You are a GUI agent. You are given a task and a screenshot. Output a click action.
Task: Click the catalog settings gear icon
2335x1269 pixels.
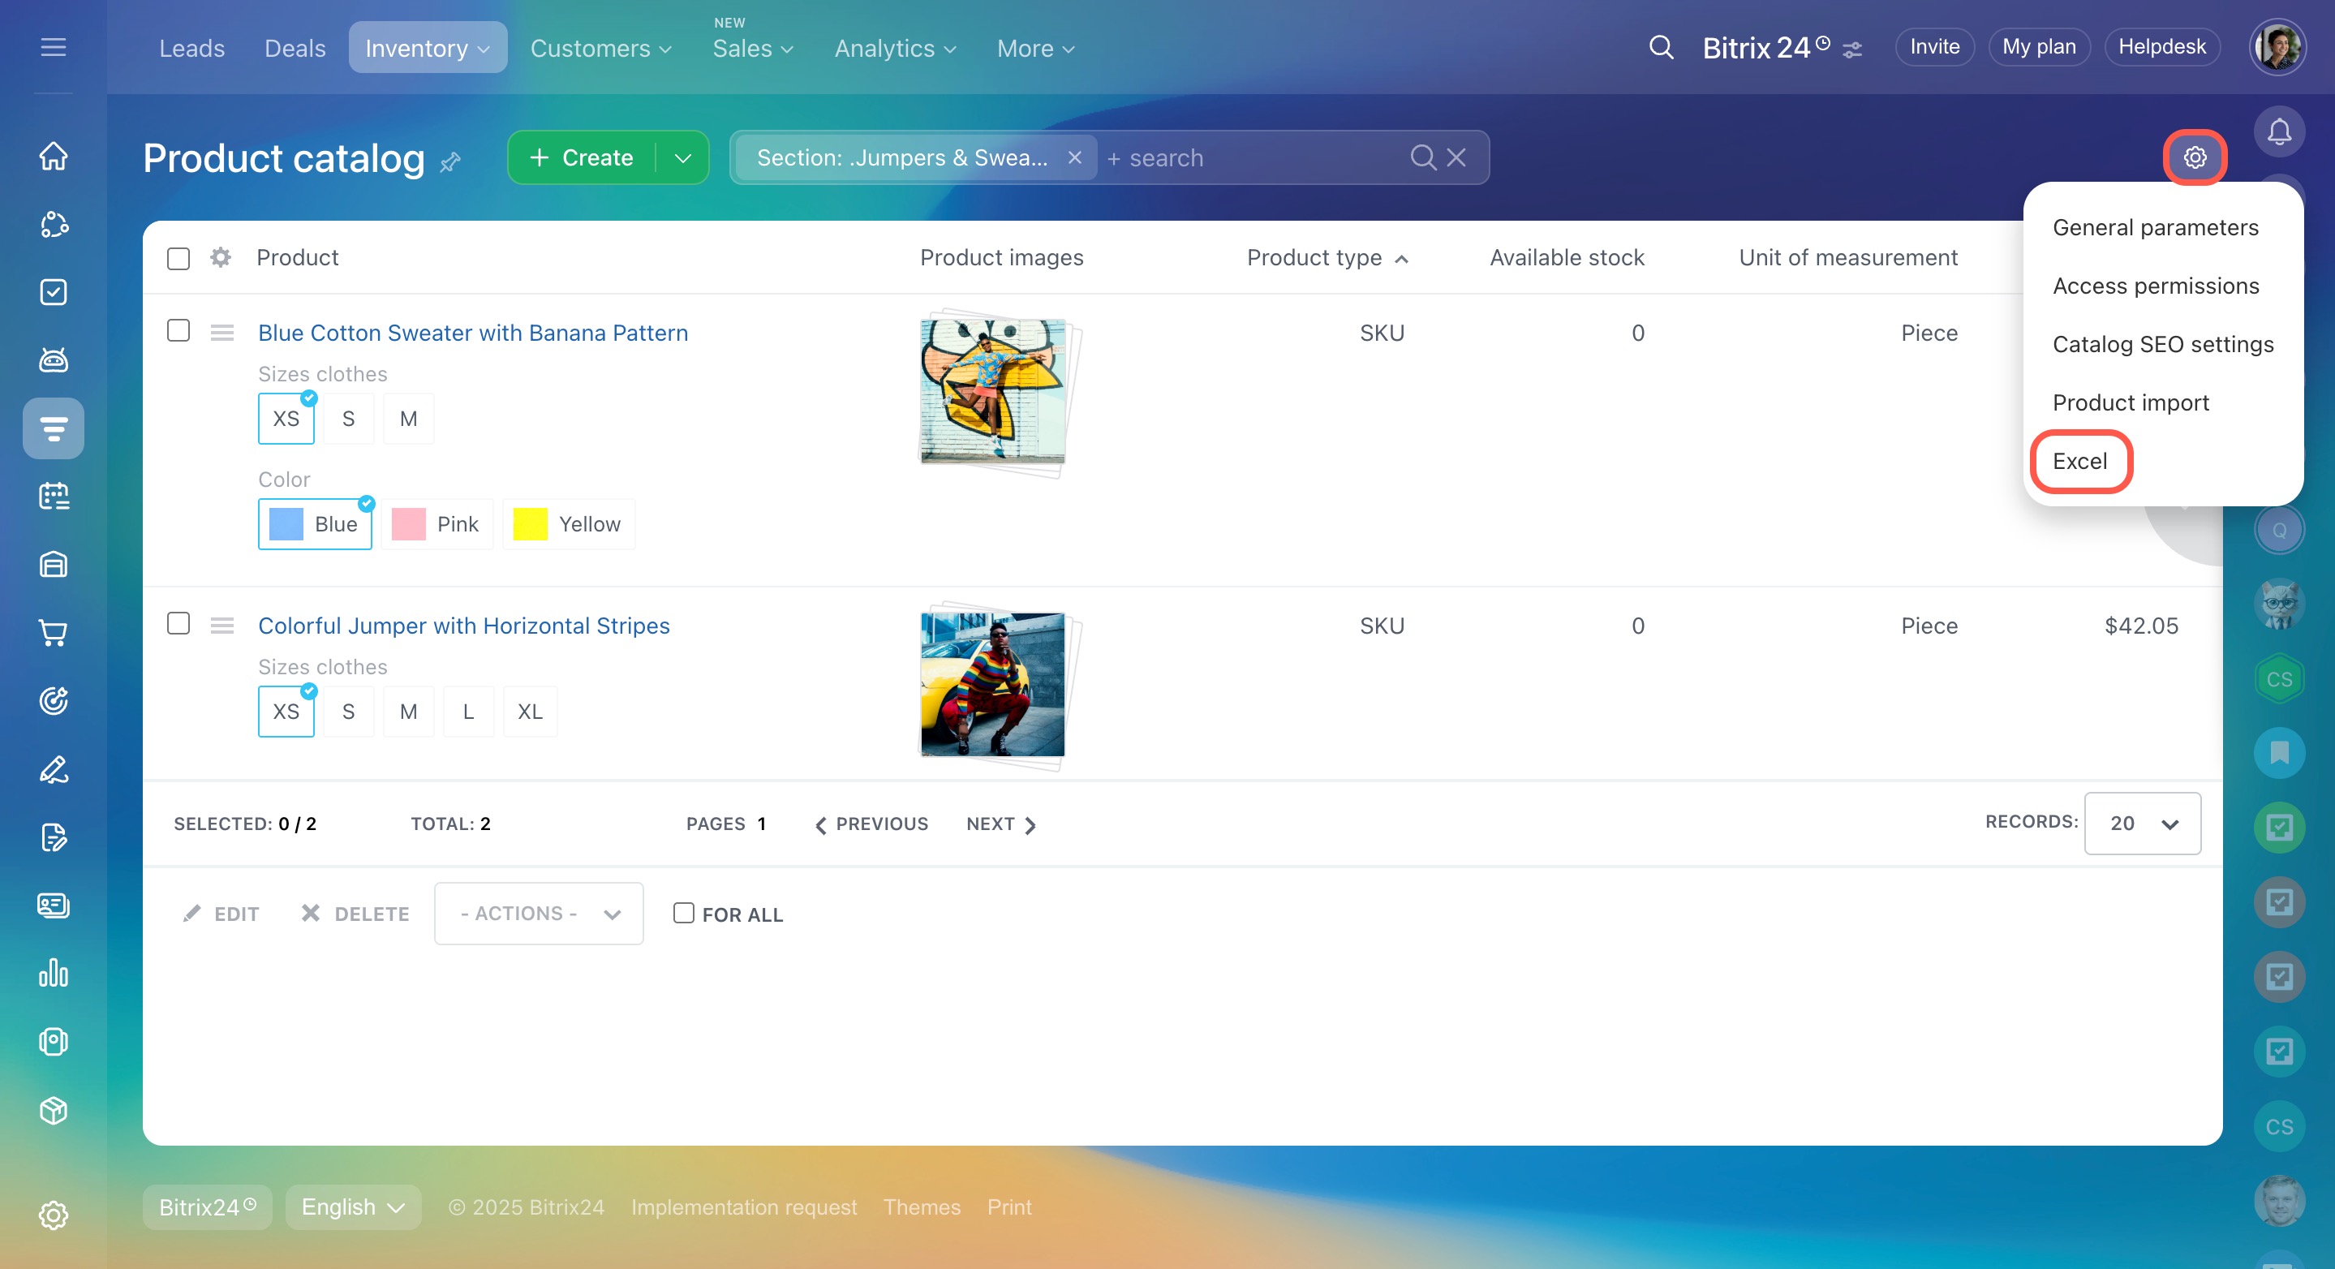point(2195,157)
